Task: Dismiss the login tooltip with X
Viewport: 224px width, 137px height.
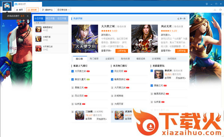Action: tap(28, 16)
